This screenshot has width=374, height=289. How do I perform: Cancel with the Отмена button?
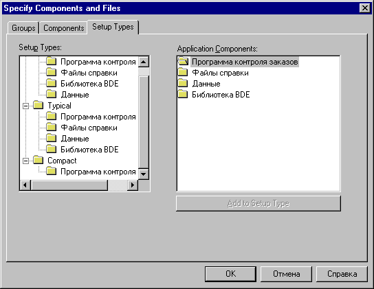pos(286,274)
